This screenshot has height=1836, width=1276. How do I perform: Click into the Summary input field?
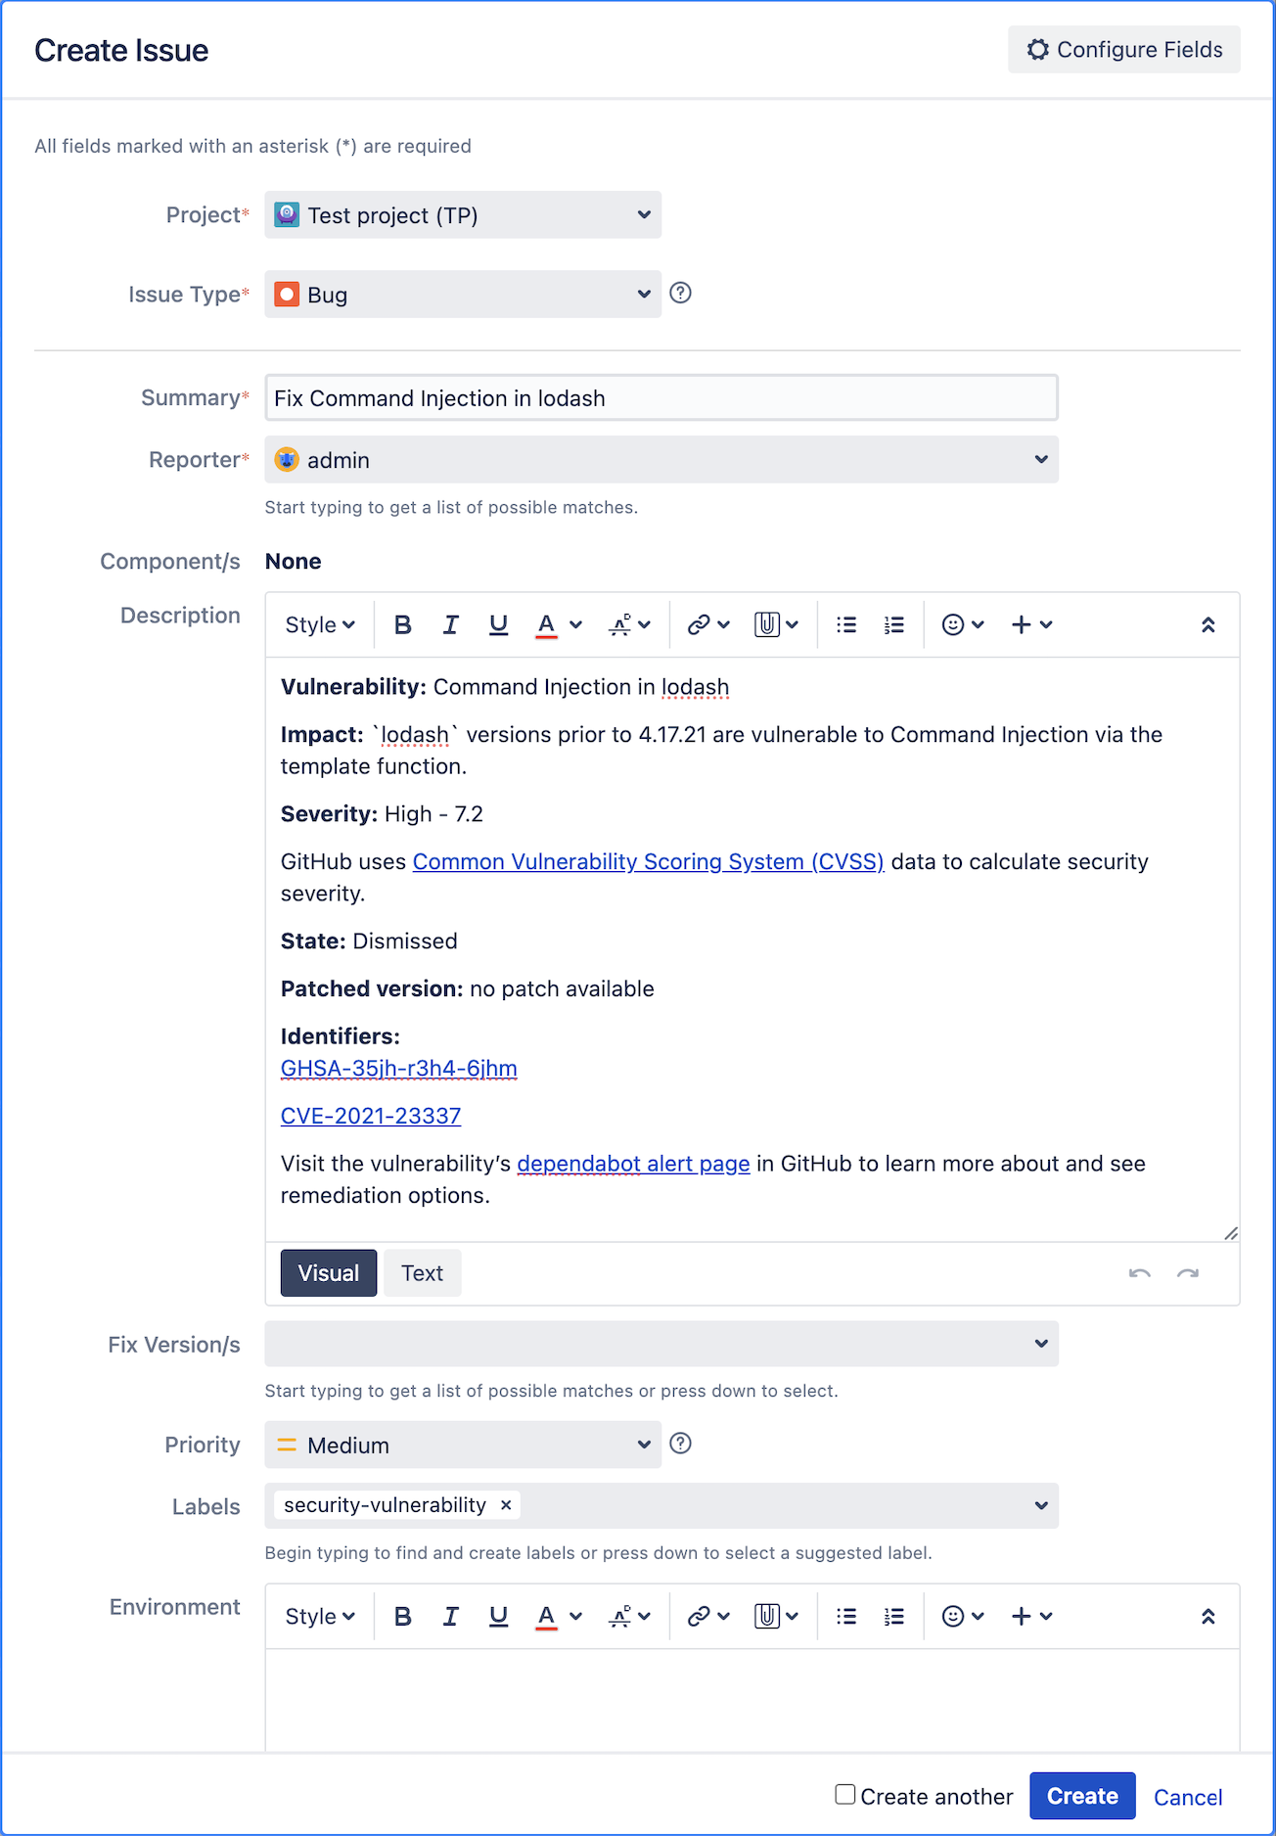pos(661,398)
